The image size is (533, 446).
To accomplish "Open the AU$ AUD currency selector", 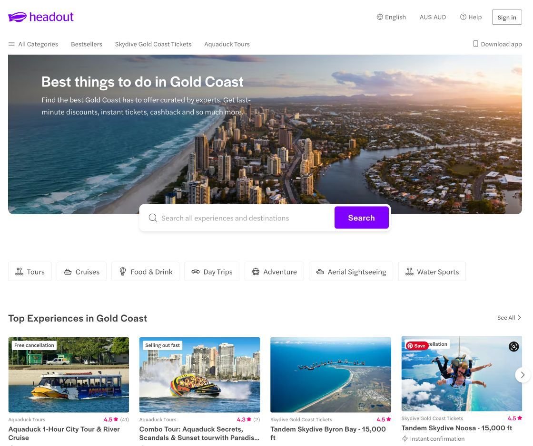I will pyautogui.click(x=433, y=17).
